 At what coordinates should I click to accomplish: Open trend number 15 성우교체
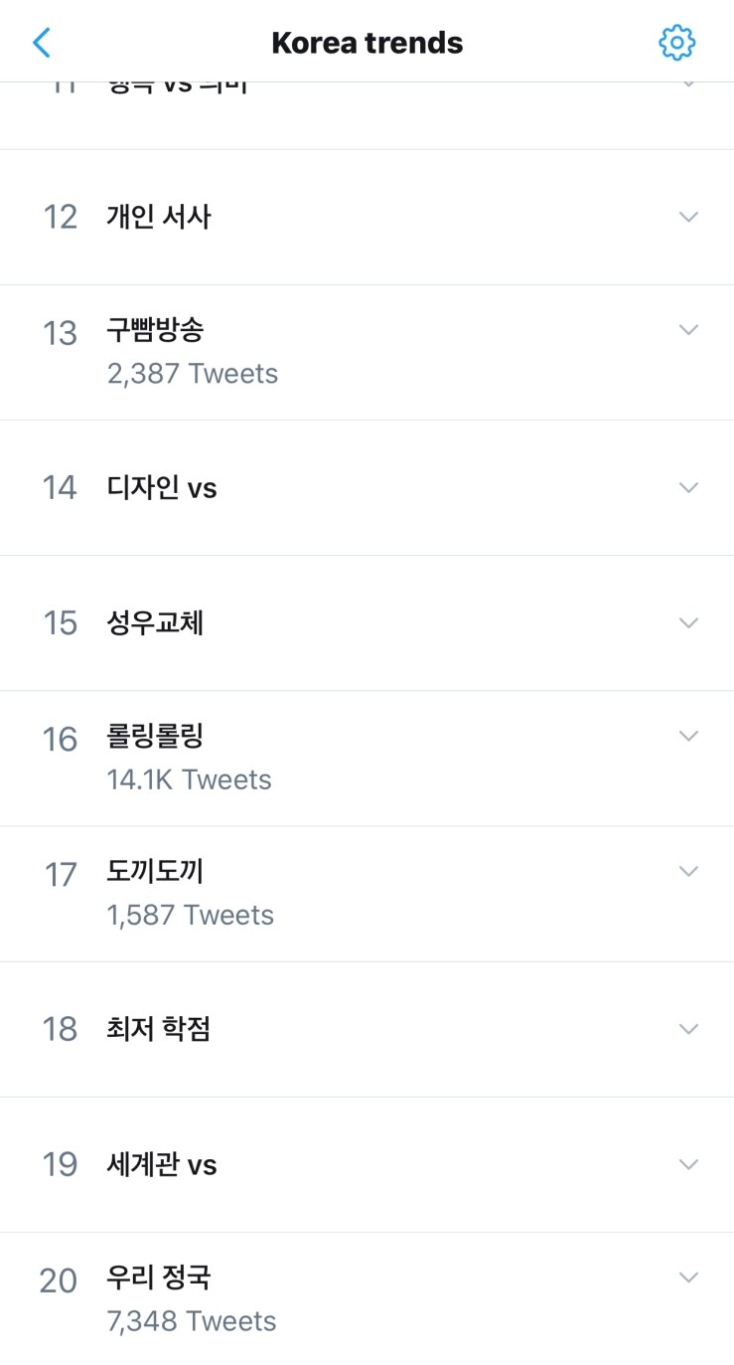(155, 622)
